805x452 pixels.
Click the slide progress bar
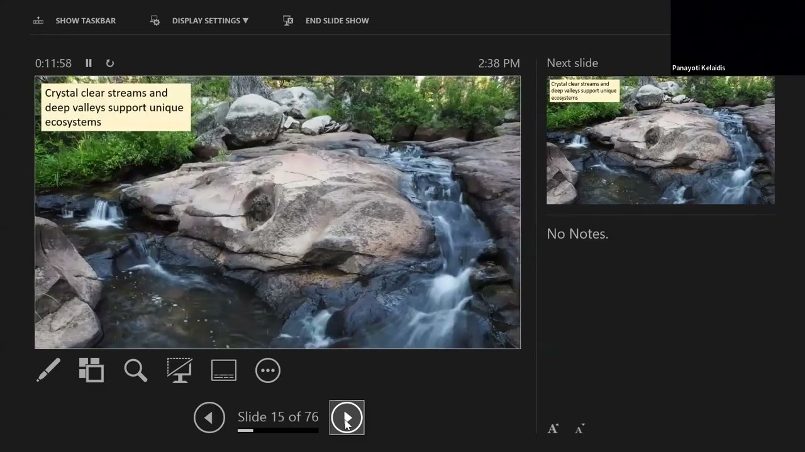point(278,431)
